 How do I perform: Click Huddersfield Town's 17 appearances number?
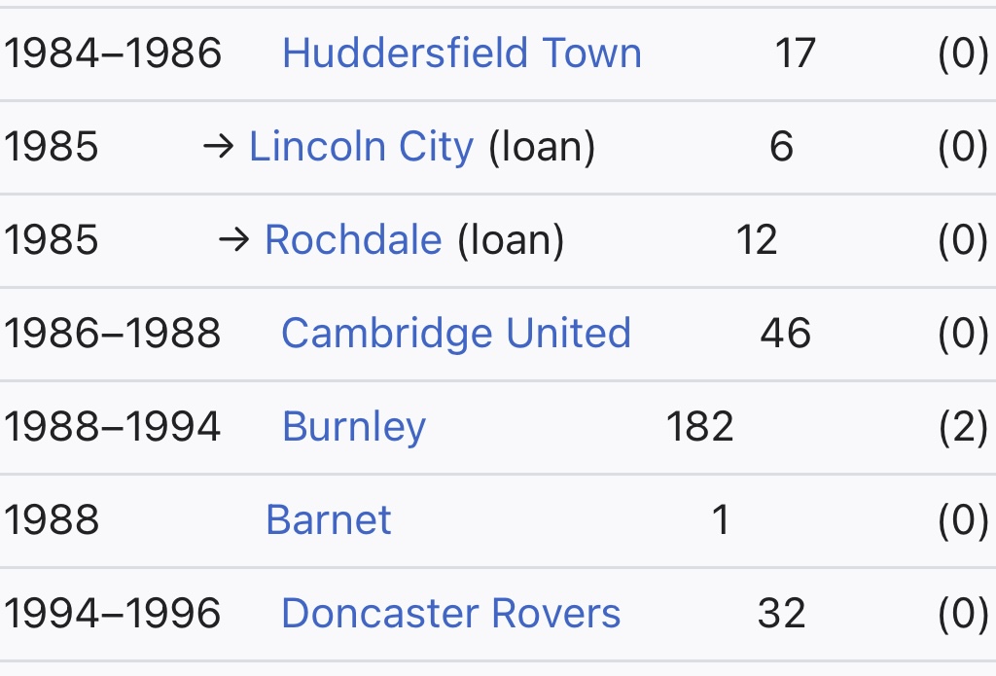[795, 53]
